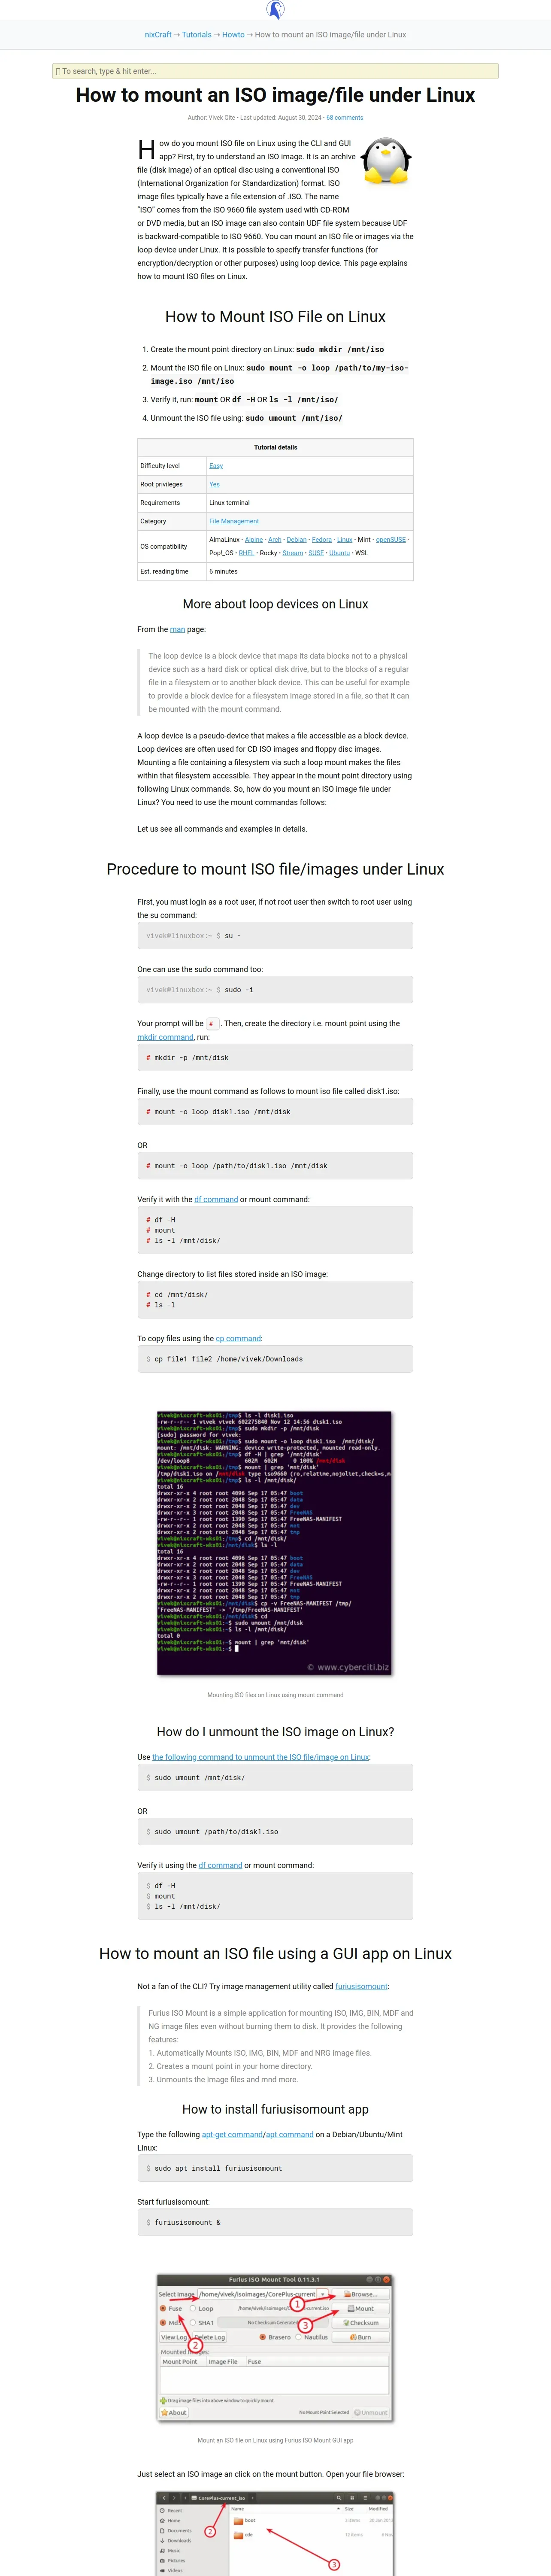Screen dimensions: 551x2576
Task: Open the Debian OS compatibility link
Action: tap(297, 540)
